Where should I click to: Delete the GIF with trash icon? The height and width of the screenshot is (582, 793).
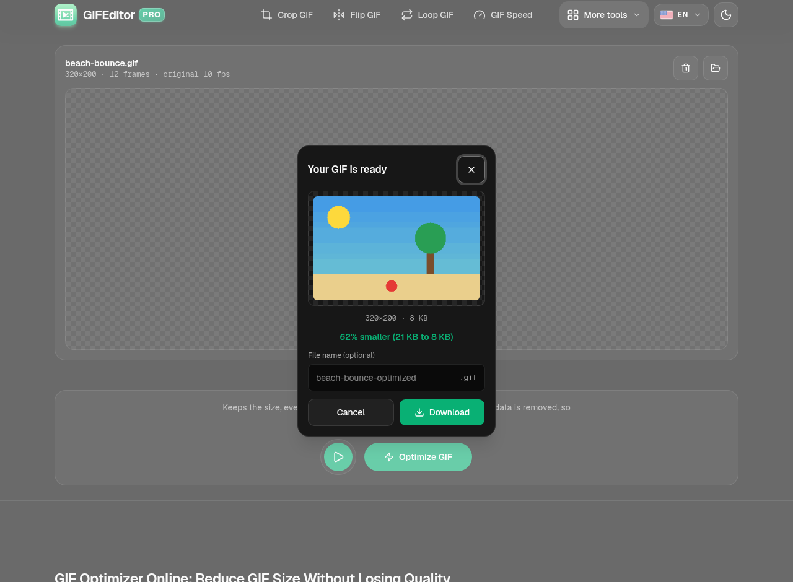point(686,68)
